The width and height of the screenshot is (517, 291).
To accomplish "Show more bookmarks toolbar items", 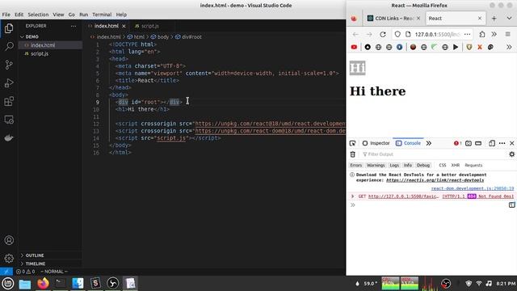I will point(509,47).
